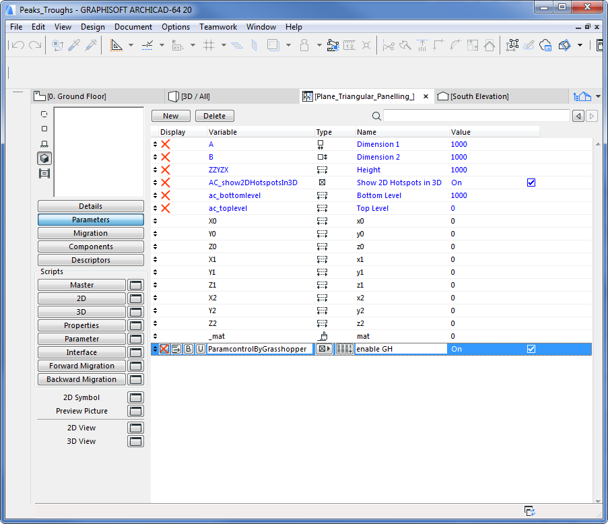Open dropdown arrow beside the last toolbar icon

(x=580, y=45)
